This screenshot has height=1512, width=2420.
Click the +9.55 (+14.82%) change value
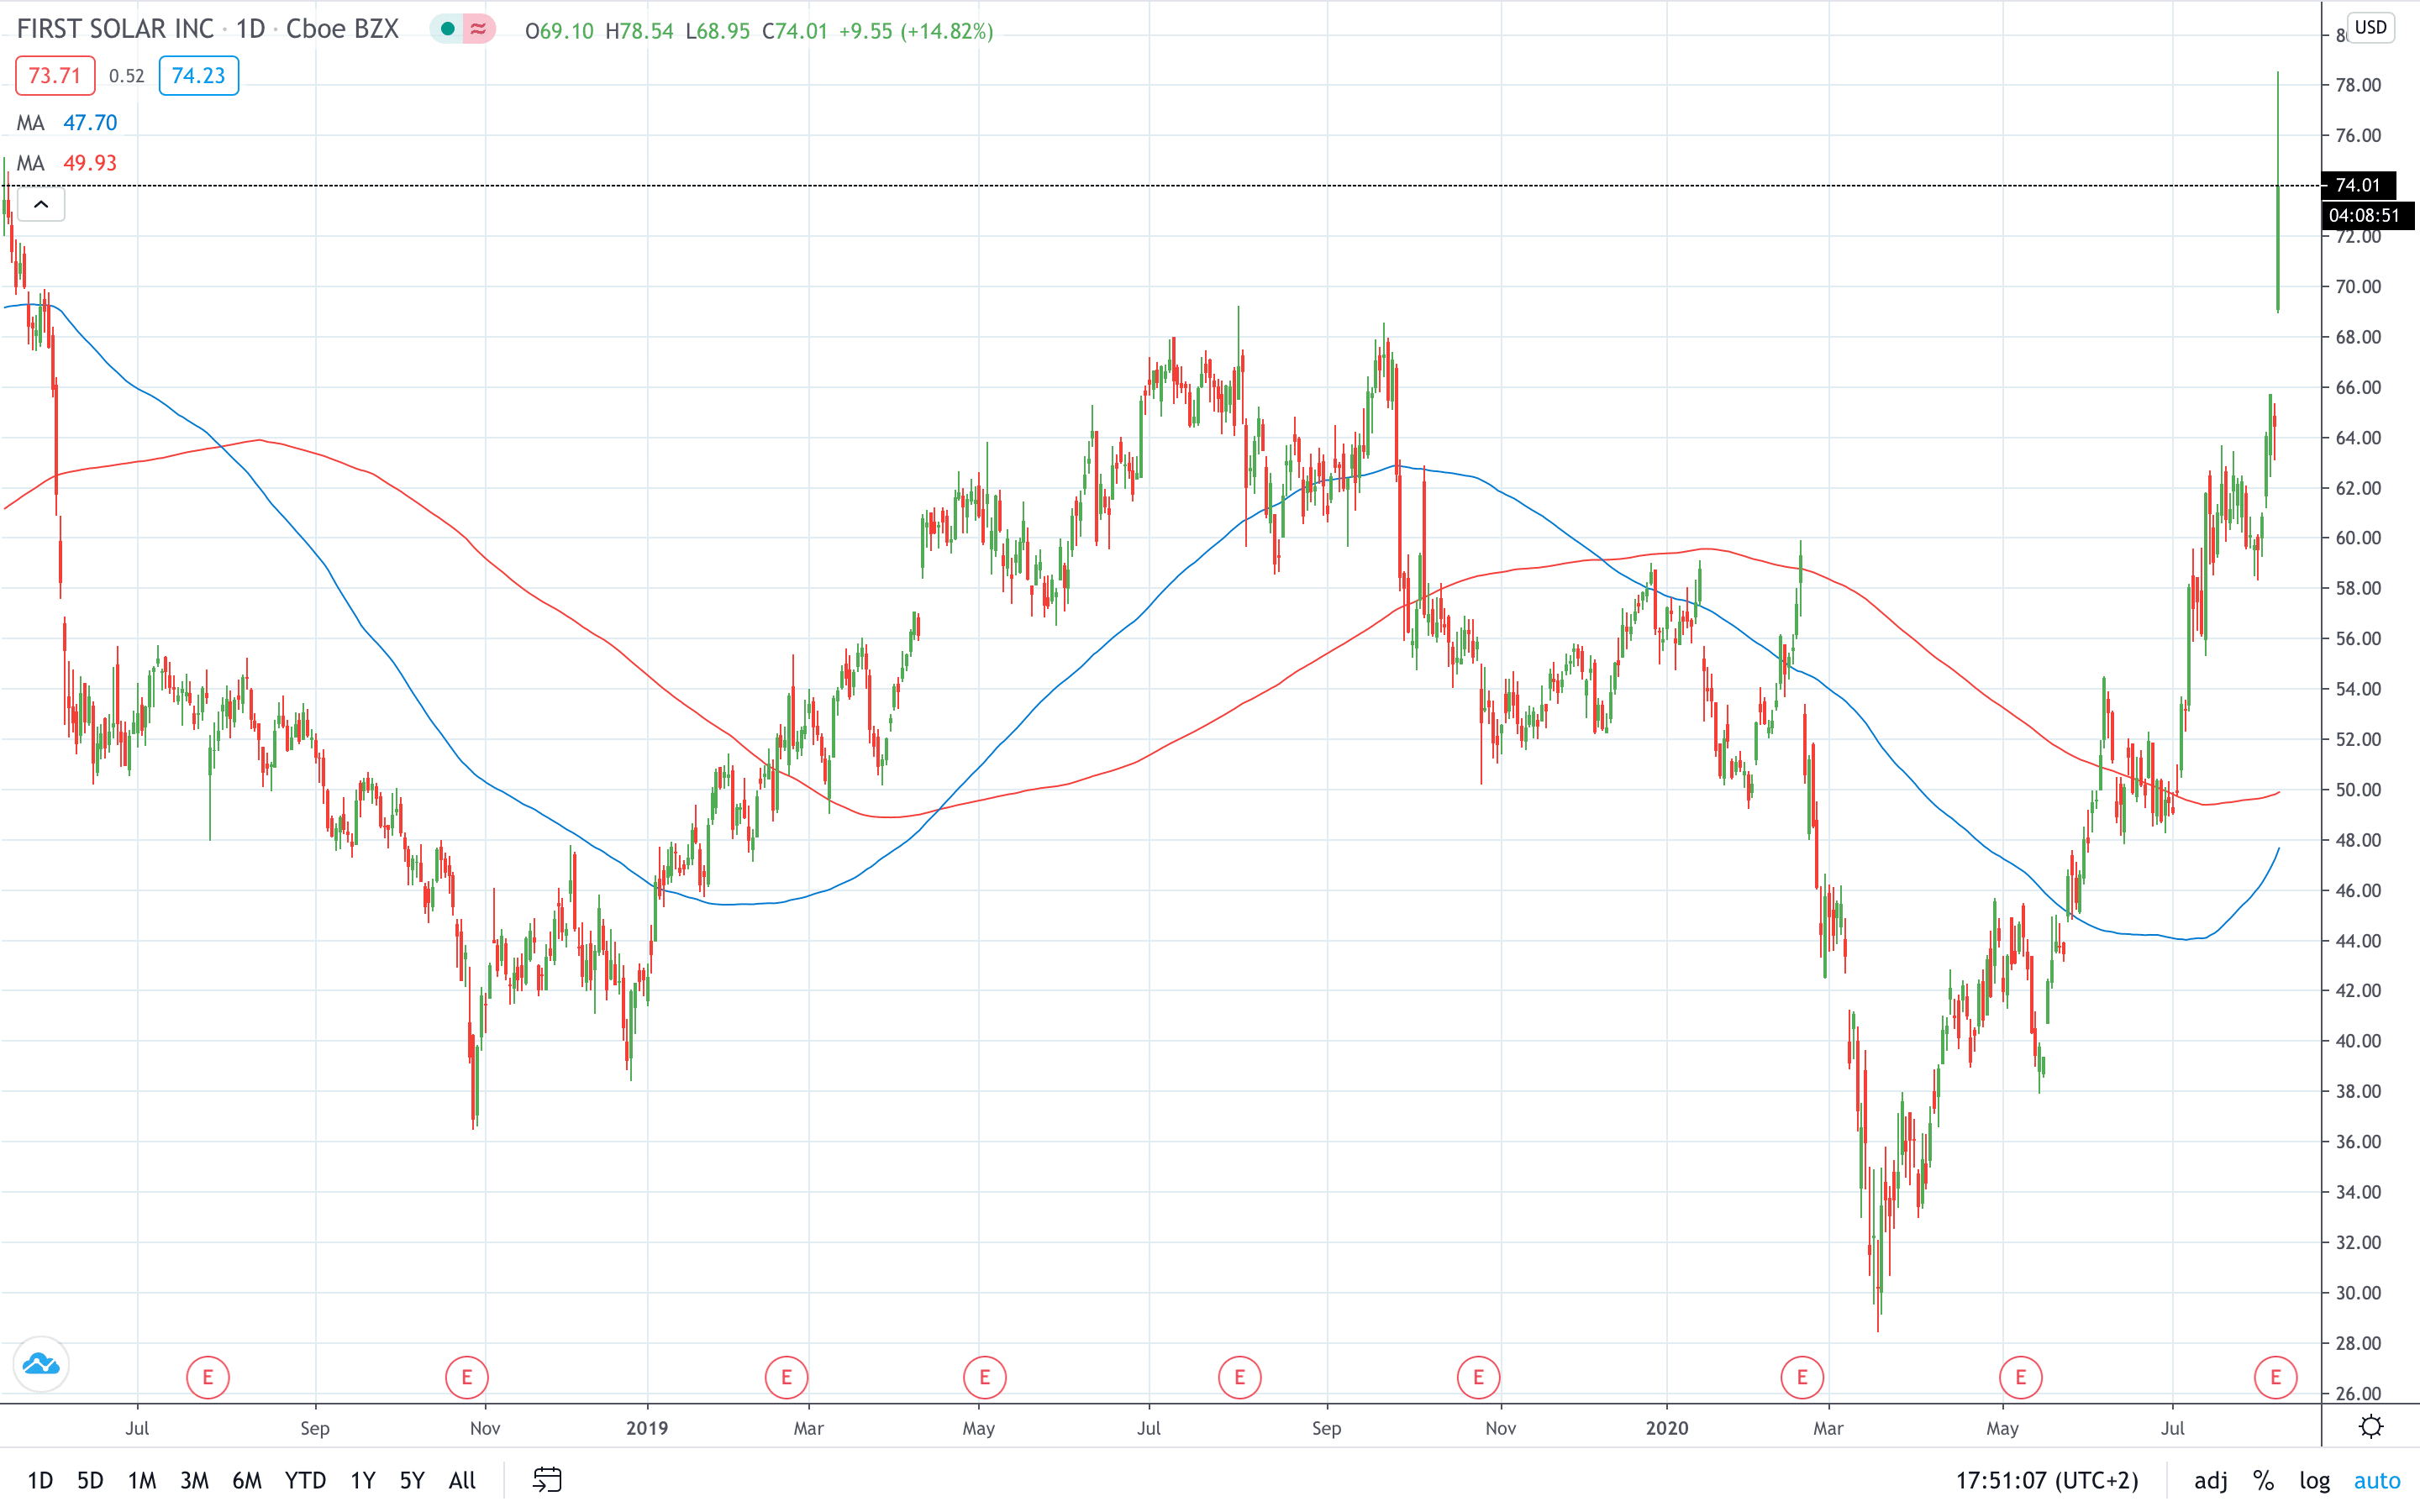916,31
